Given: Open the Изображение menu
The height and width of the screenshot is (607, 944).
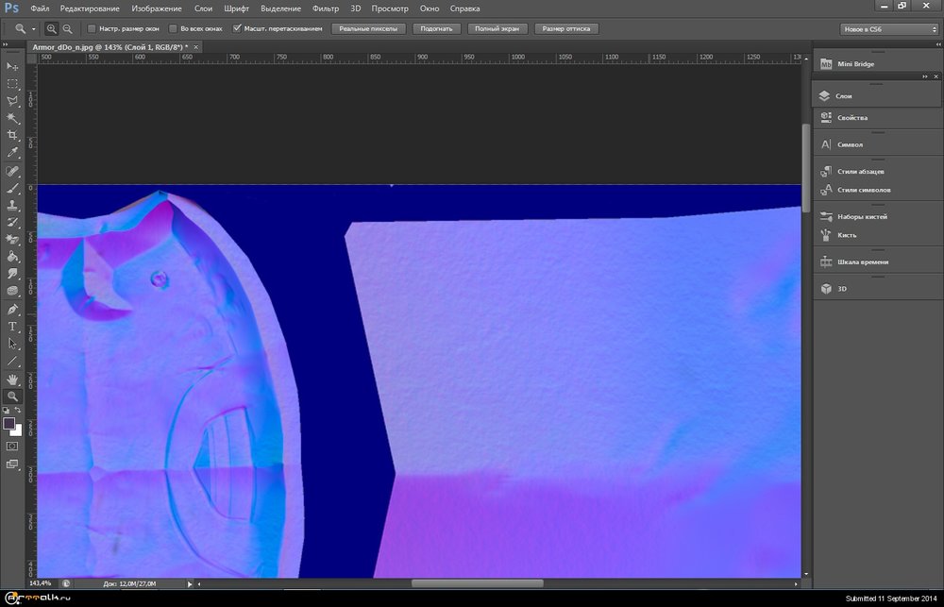Looking at the screenshot, I should 157,8.
